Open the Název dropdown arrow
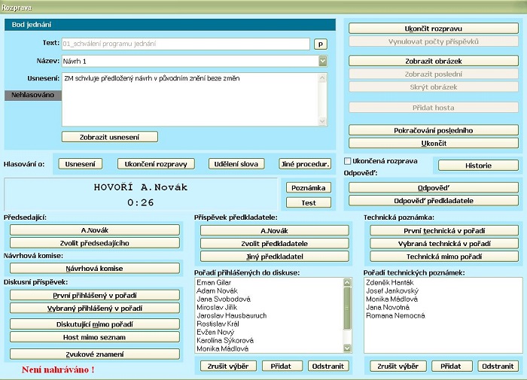Screen dimensions: 527x380 click(x=322, y=61)
